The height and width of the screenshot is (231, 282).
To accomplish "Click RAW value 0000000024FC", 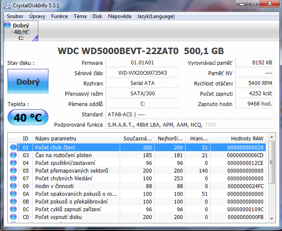I will (245, 186).
